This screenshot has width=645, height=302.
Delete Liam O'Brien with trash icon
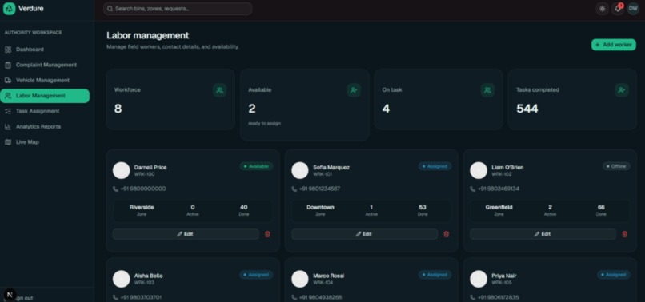tap(625, 234)
